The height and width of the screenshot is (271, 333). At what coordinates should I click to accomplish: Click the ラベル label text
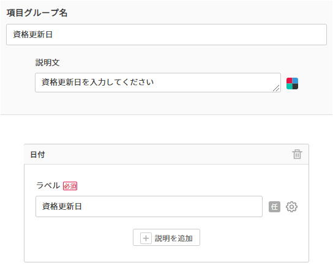[x=48, y=185]
